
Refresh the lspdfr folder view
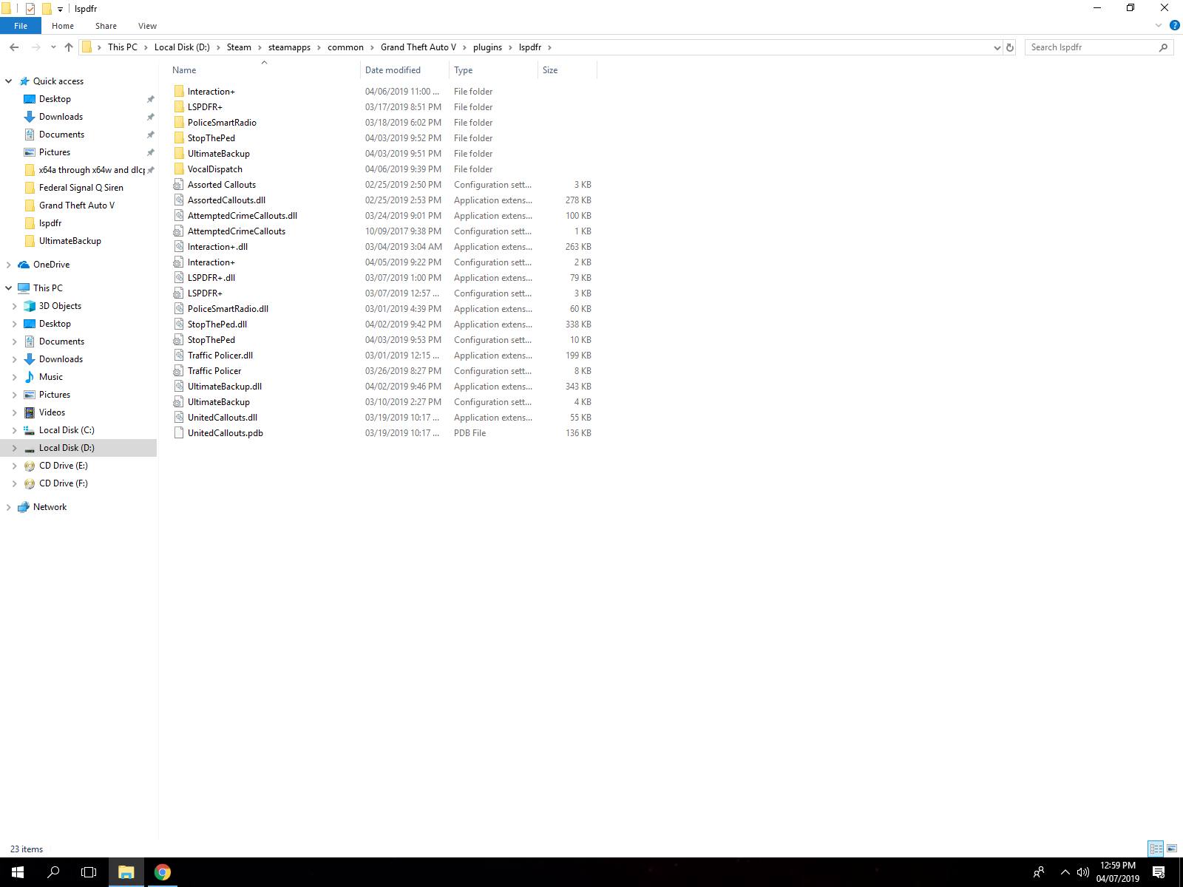click(1009, 47)
